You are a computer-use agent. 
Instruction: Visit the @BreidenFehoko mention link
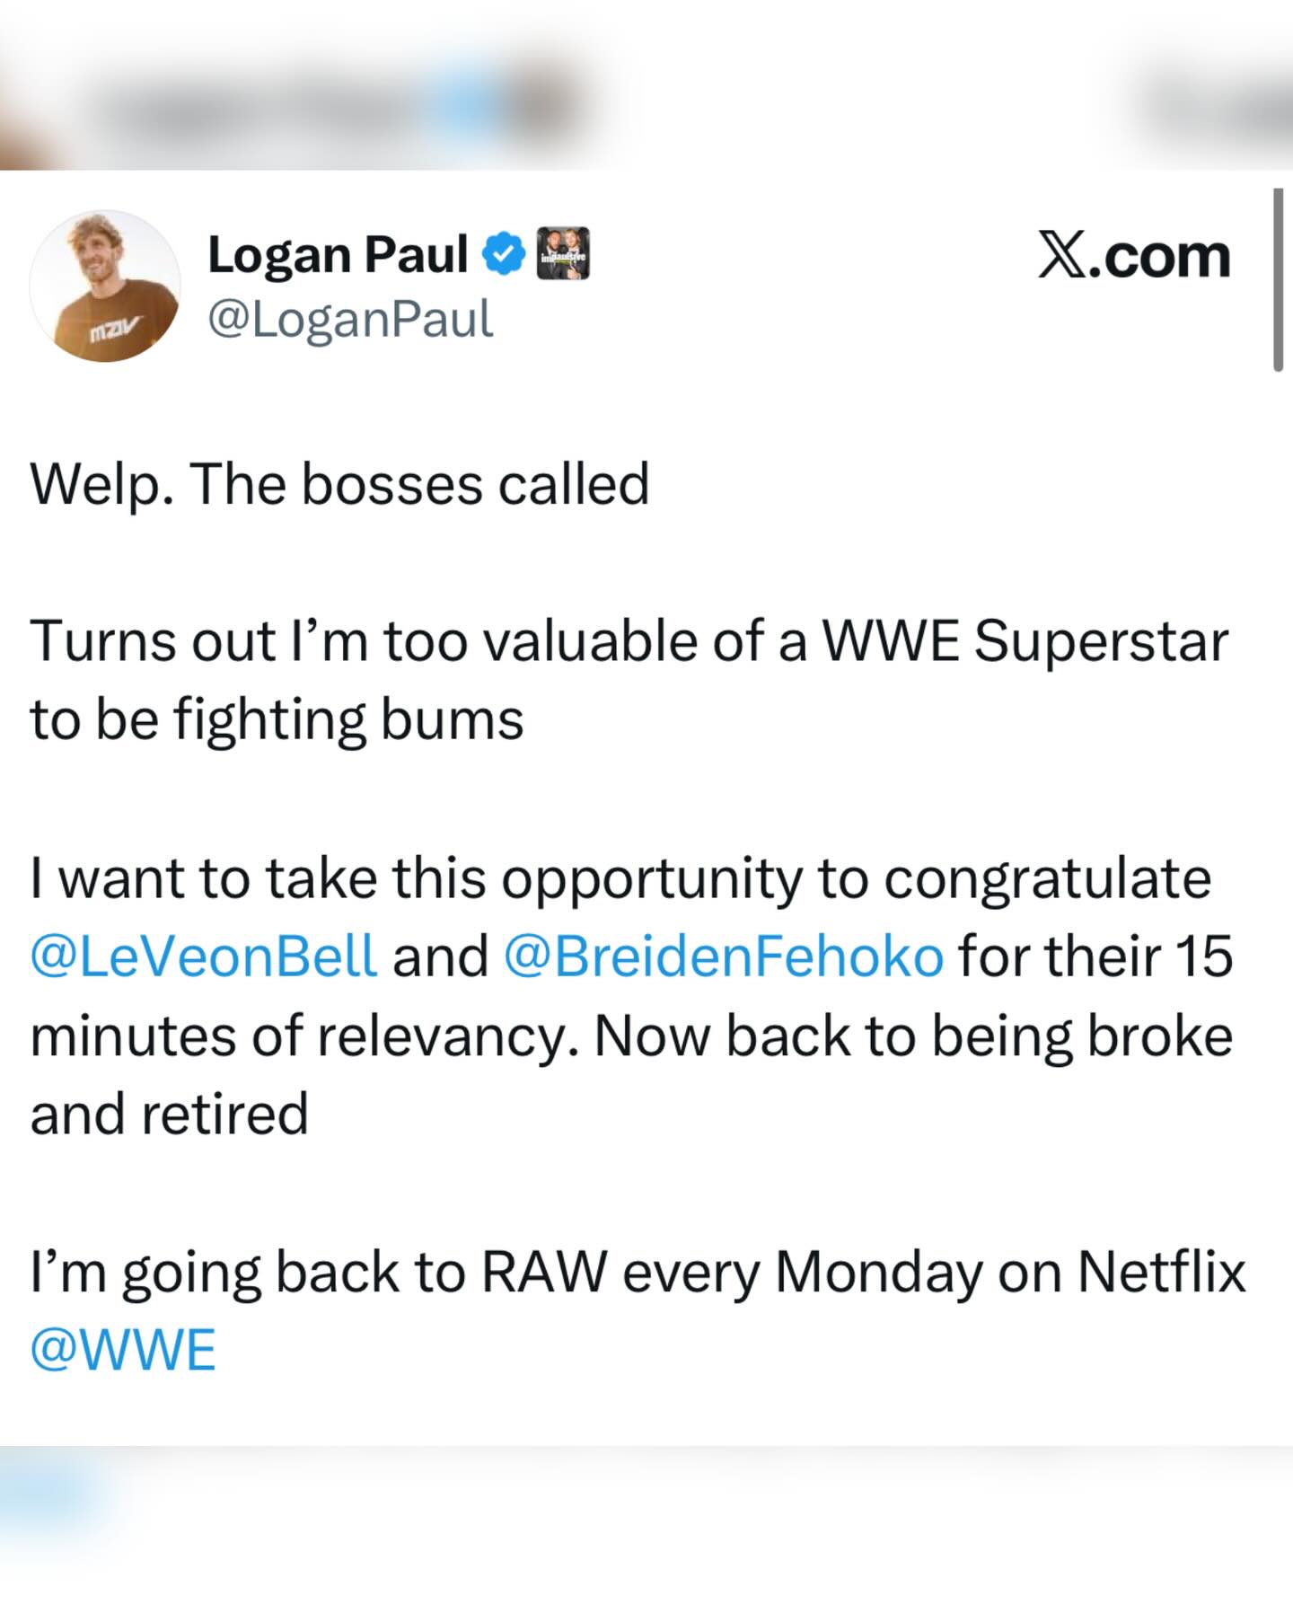click(x=724, y=956)
